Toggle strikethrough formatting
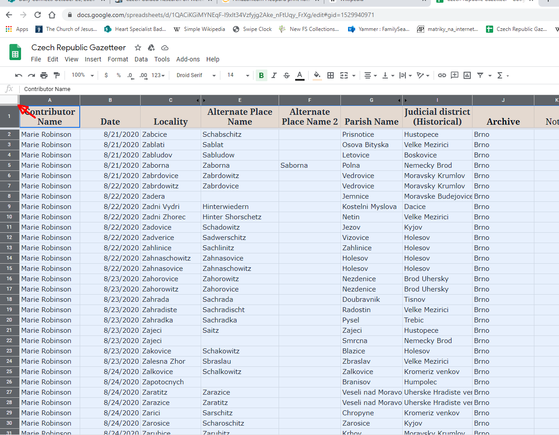 coord(287,75)
